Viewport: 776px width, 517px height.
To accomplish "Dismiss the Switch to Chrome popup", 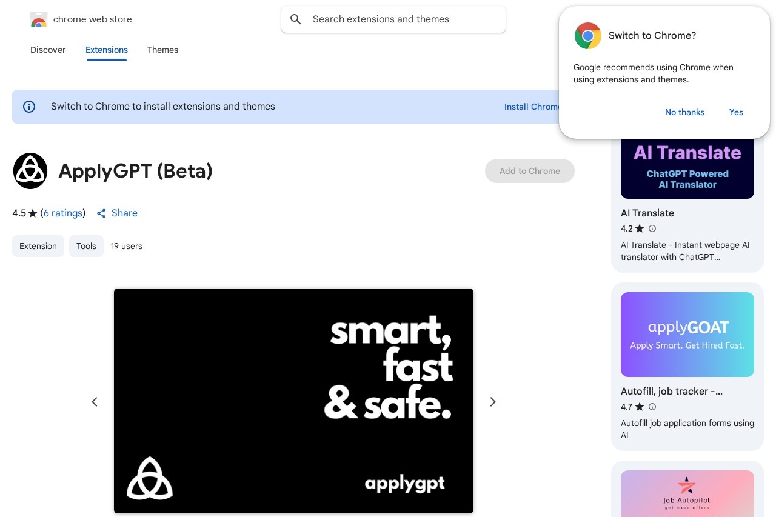I will 684,112.
